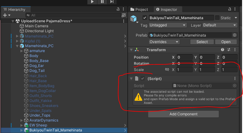Start Play mode with the Play button
The width and height of the screenshot is (243, 133).
pyautogui.click(x=92, y=2)
